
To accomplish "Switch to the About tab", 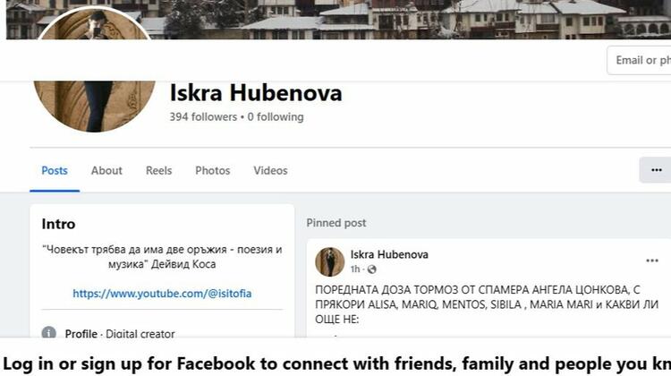I will coord(106,170).
